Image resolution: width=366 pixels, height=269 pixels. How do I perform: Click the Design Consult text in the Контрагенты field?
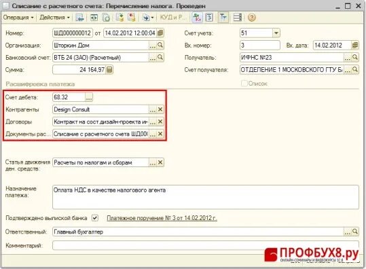pos(72,109)
